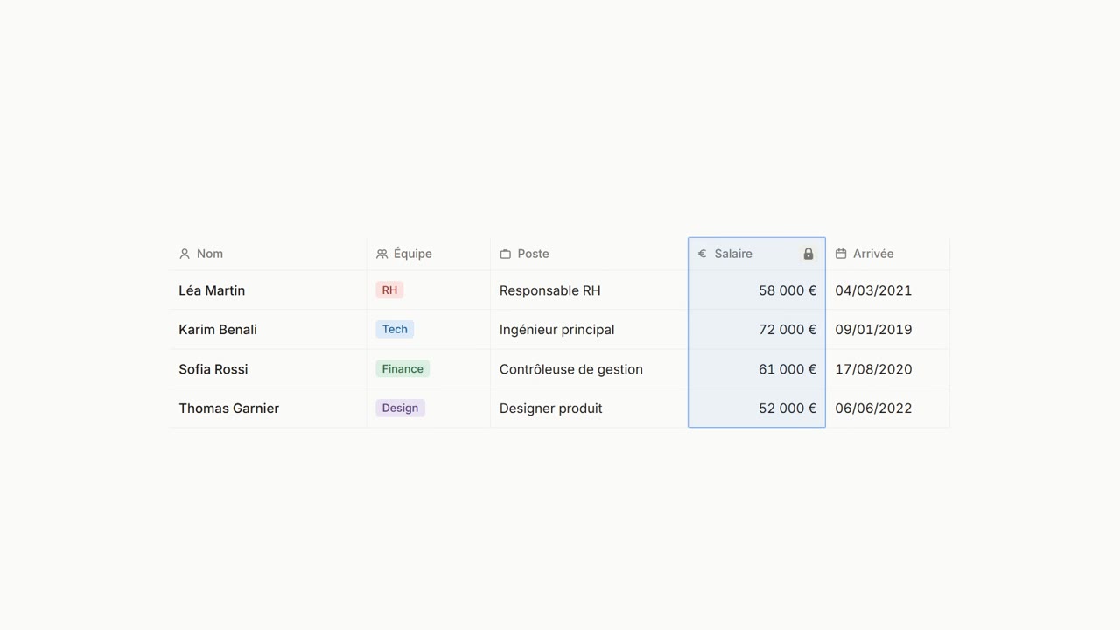Viewport: 1120px width, 630px height.
Task: Select the date 06/06/2022
Action: tap(873, 409)
